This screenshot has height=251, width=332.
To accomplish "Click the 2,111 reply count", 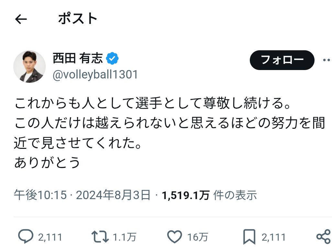I will pos(50,237).
